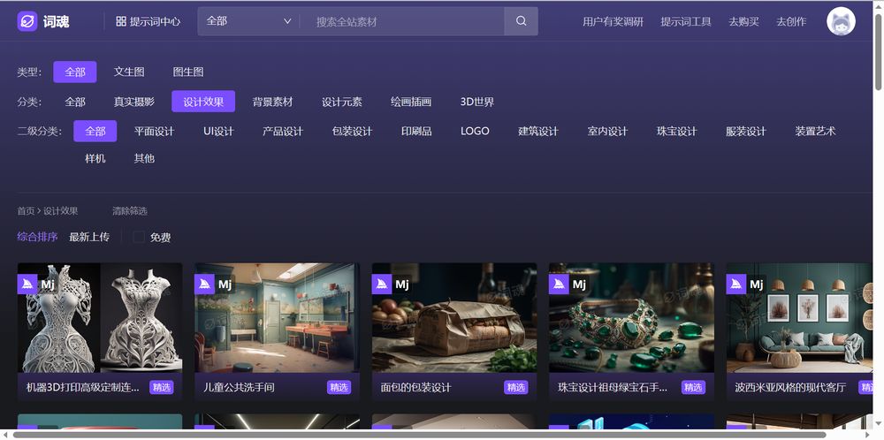Click the 儿童公共洗手间 title text
The width and height of the screenshot is (884, 440).
tap(239, 388)
